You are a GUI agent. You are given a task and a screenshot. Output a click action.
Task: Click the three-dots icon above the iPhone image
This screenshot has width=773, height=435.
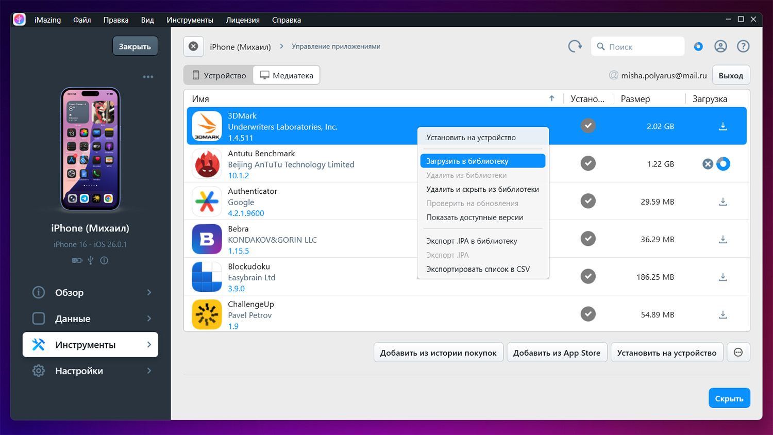pos(148,77)
